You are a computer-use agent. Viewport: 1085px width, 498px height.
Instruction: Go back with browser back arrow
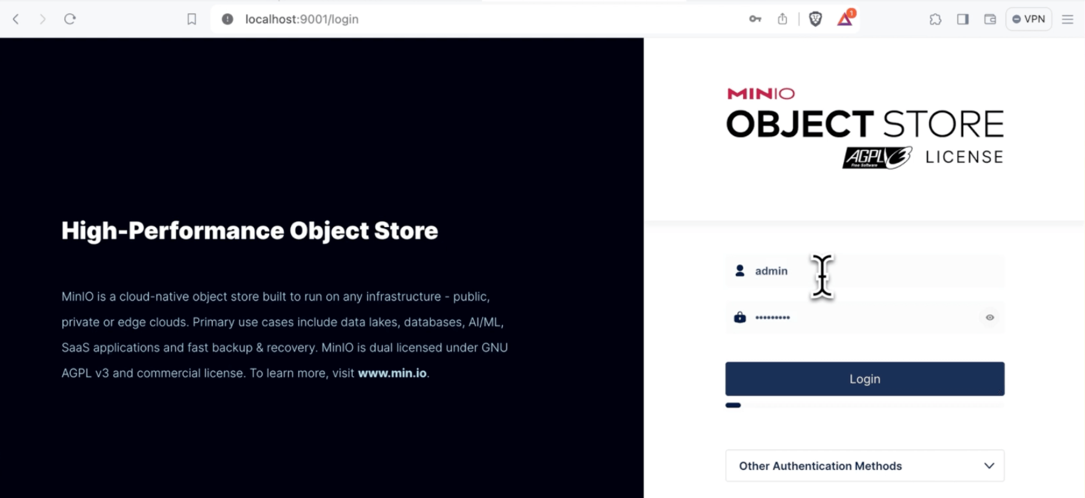[16, 19]
